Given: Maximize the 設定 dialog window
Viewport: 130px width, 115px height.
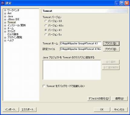Looking at the screenshot, I should pyautogui.click(x=122, y=3).
